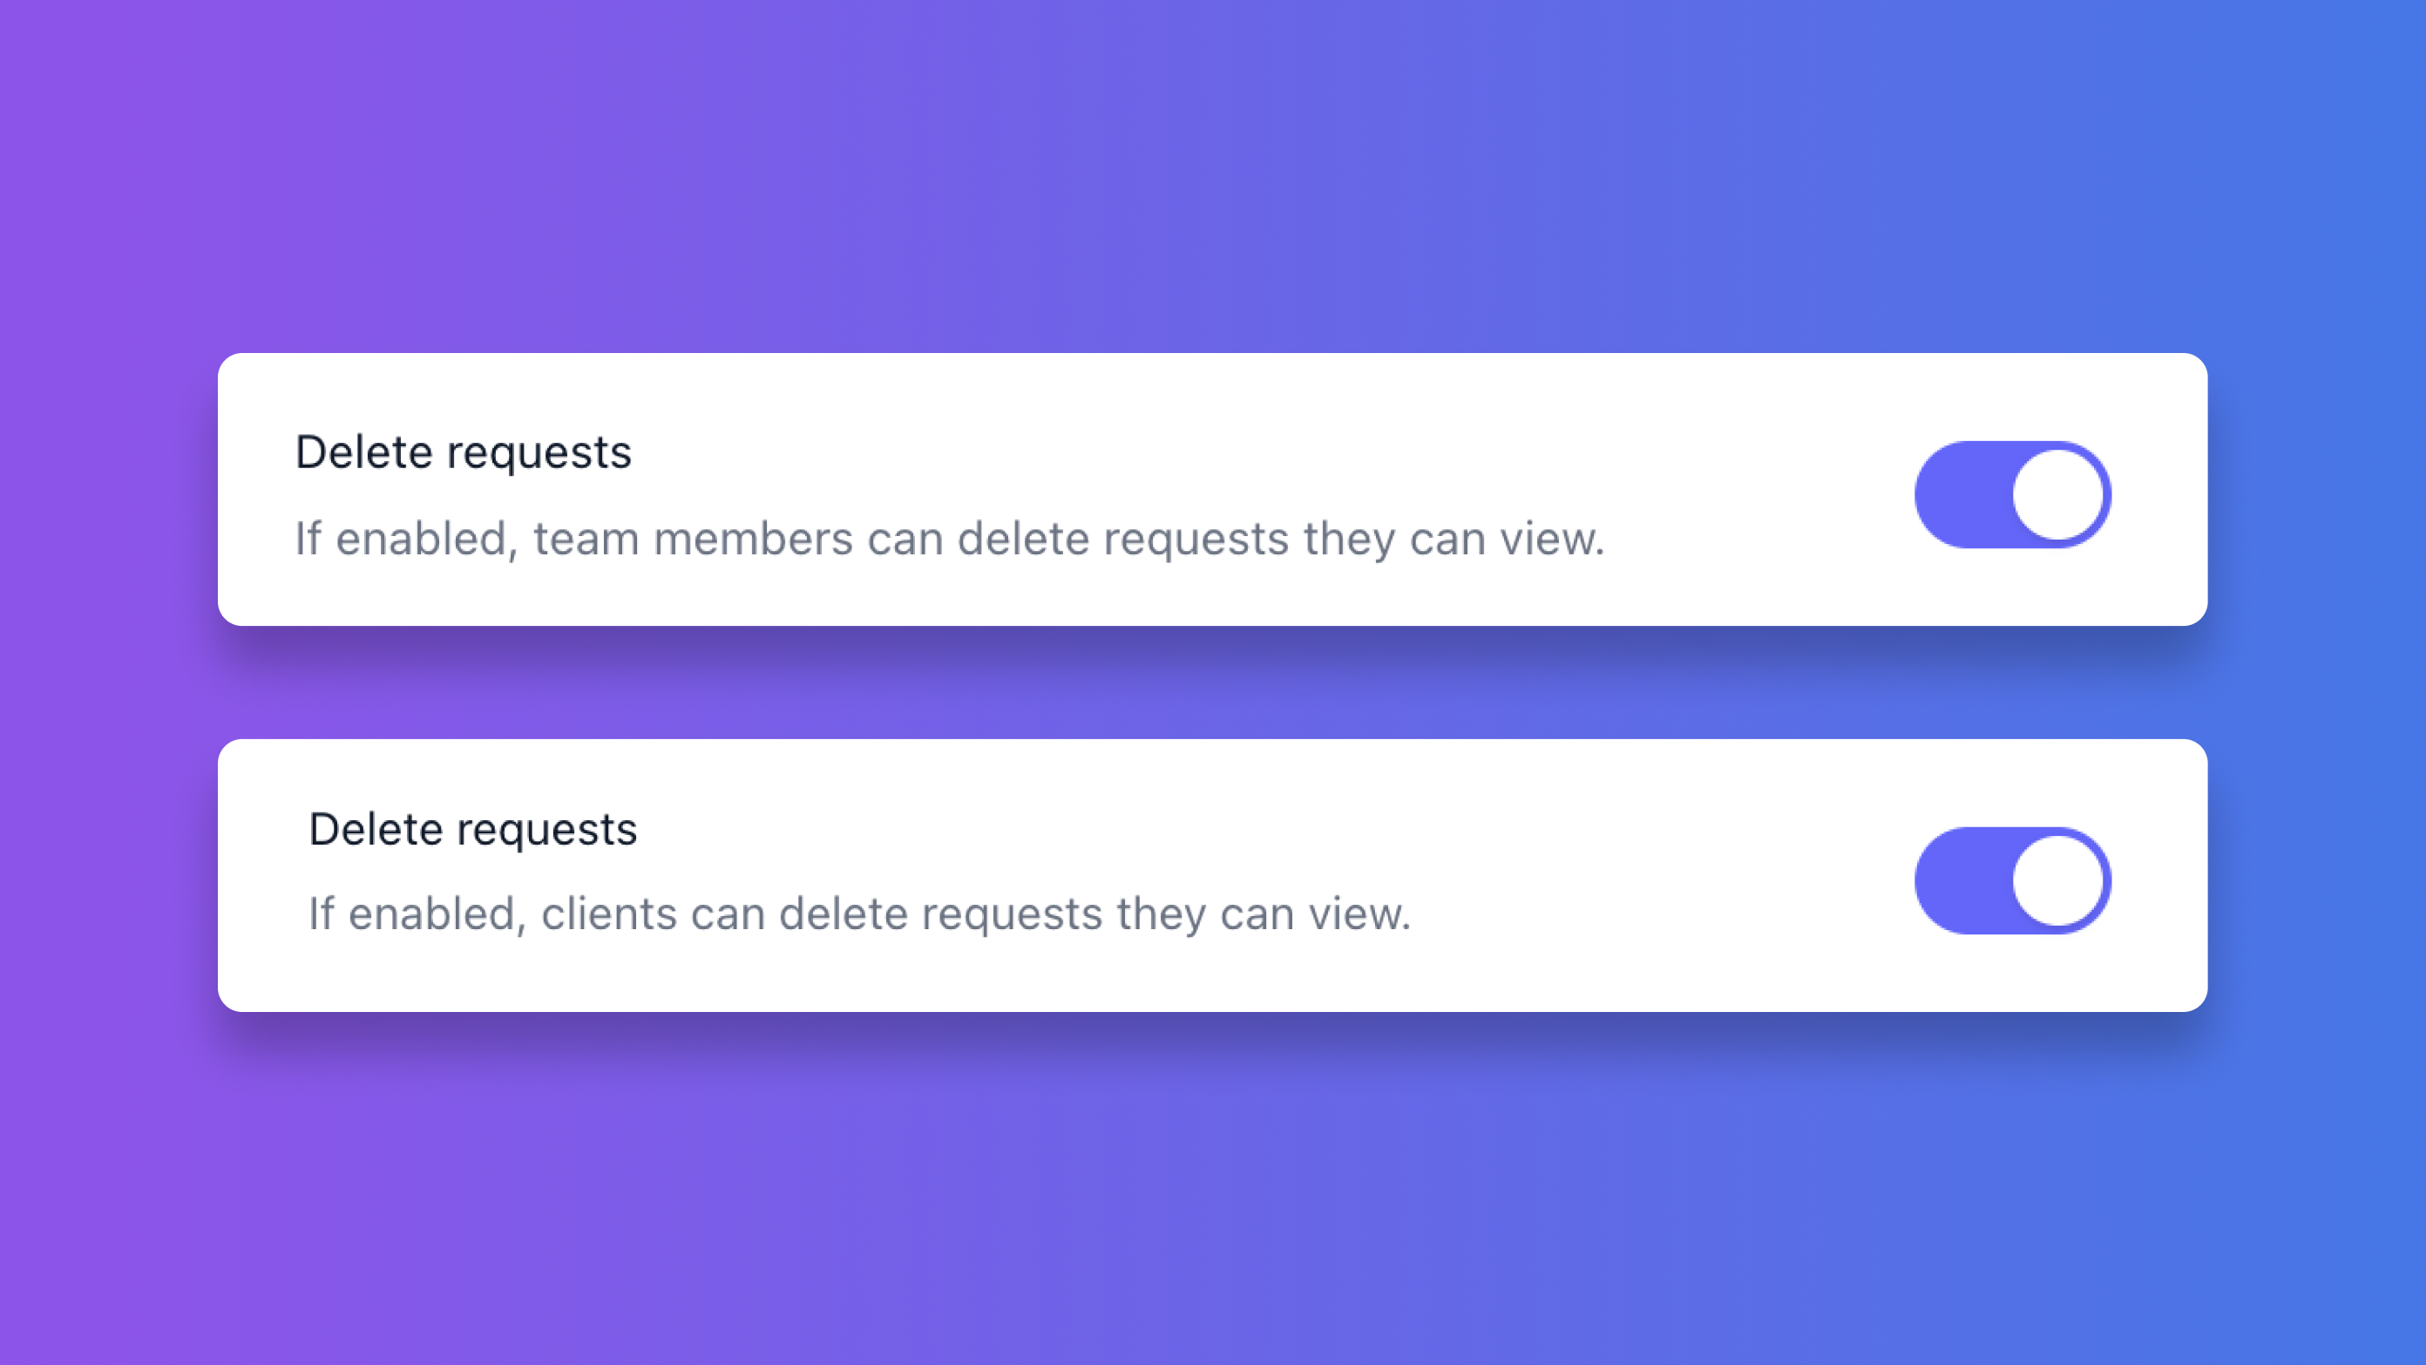This screenshot has height=1365, width=2426.
Task: Click the word "clients" in description
Action: 608,913
